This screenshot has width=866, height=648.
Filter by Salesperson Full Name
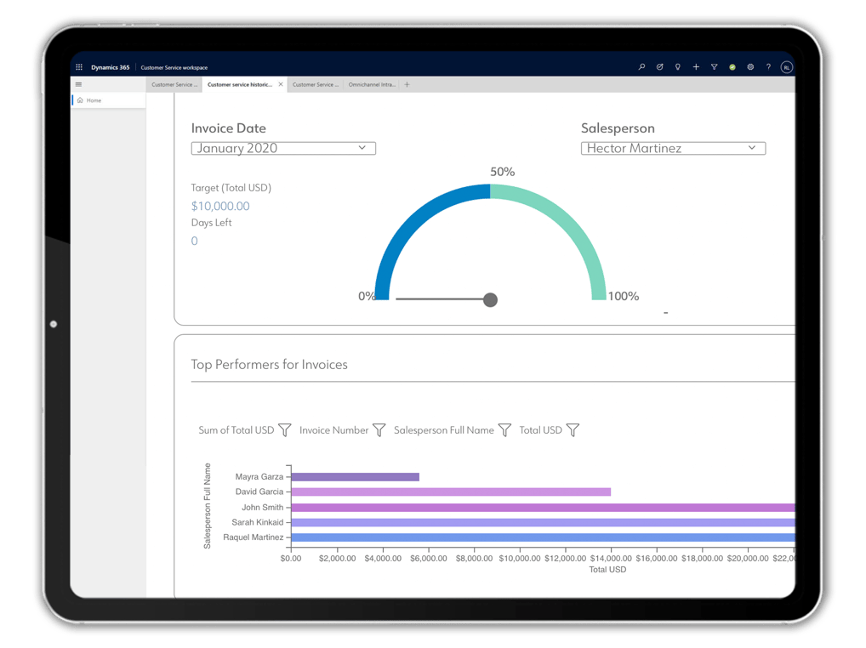(504, 430)
